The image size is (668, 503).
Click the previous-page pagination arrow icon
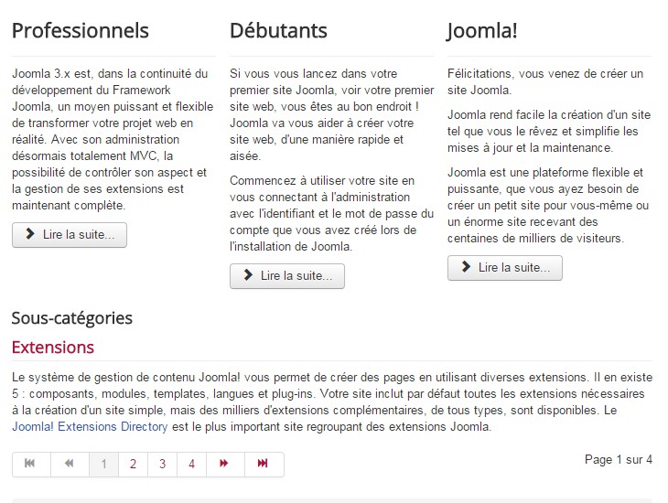pyautogui.click(x=70, y=464)
